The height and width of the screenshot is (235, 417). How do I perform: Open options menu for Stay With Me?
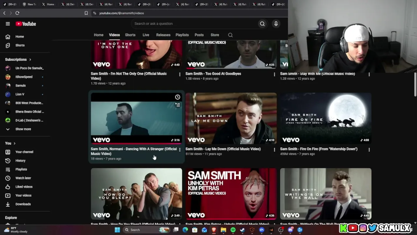pos(369,74)
